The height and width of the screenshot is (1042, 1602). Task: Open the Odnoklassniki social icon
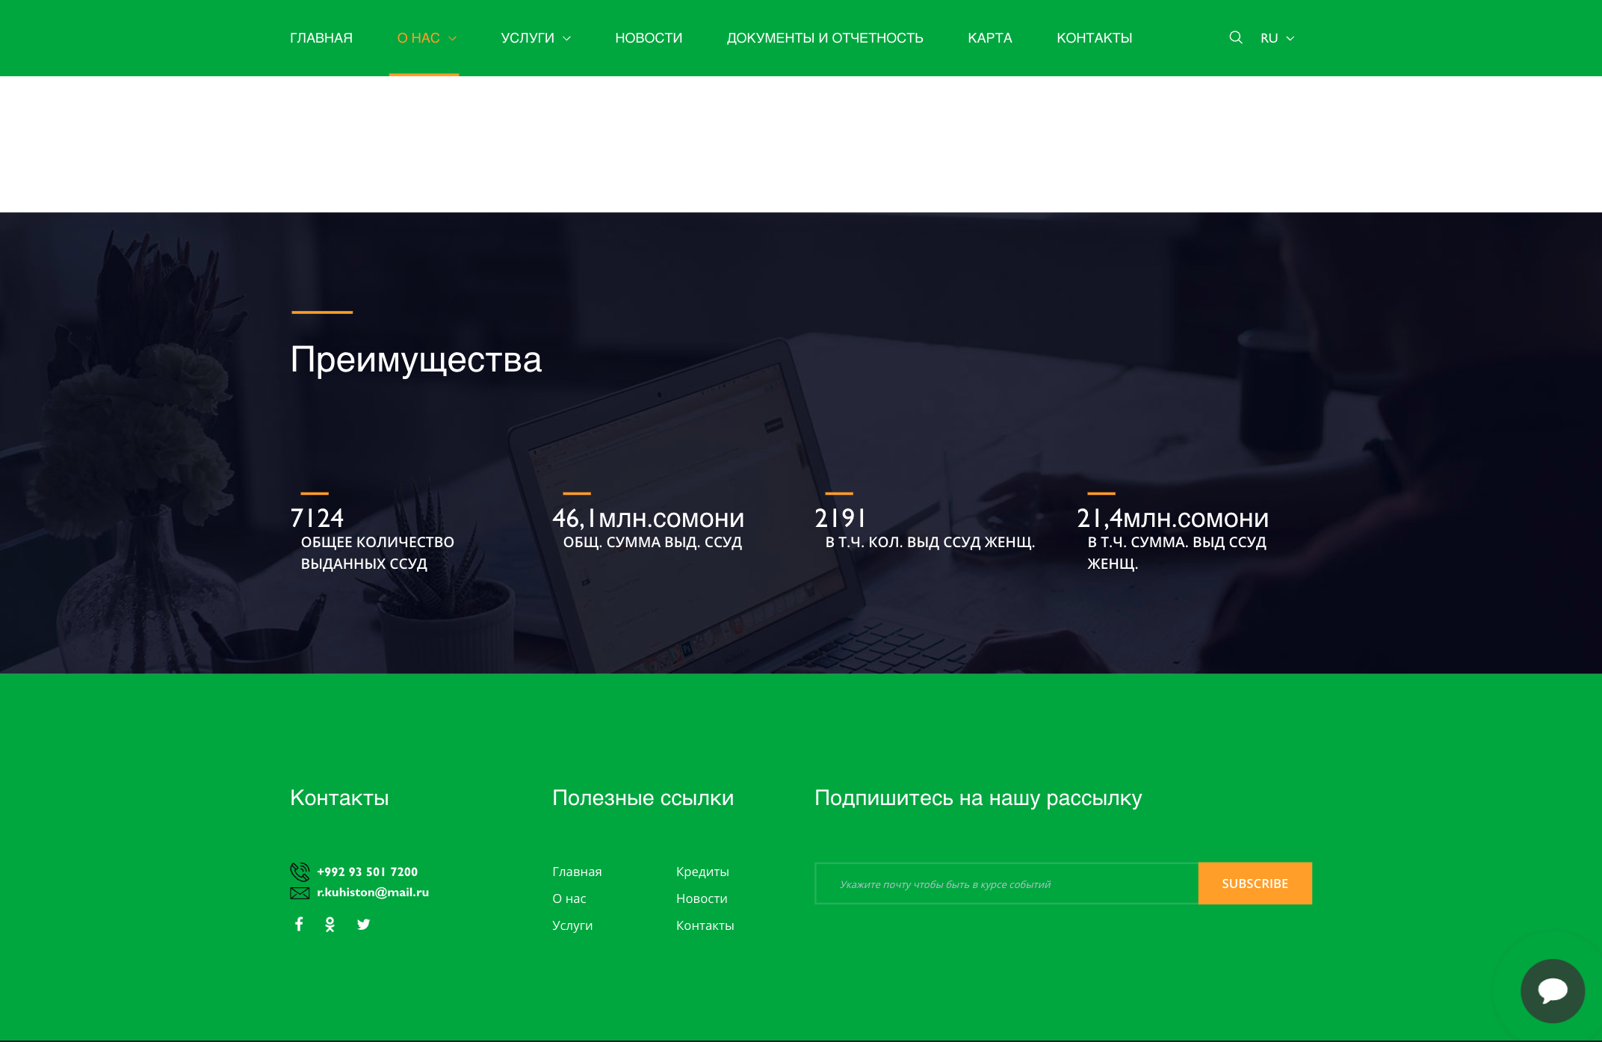(x=330, y=925)
